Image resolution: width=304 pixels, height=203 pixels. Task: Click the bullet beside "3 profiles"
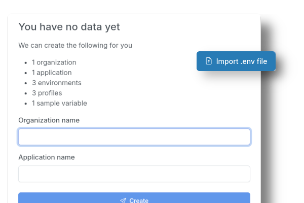click(26, 93)
